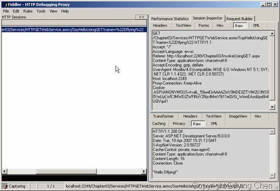Click the User-Agent line in request
Screen dimensions: 280x191
pyautogui.click(x=211, y=71)
